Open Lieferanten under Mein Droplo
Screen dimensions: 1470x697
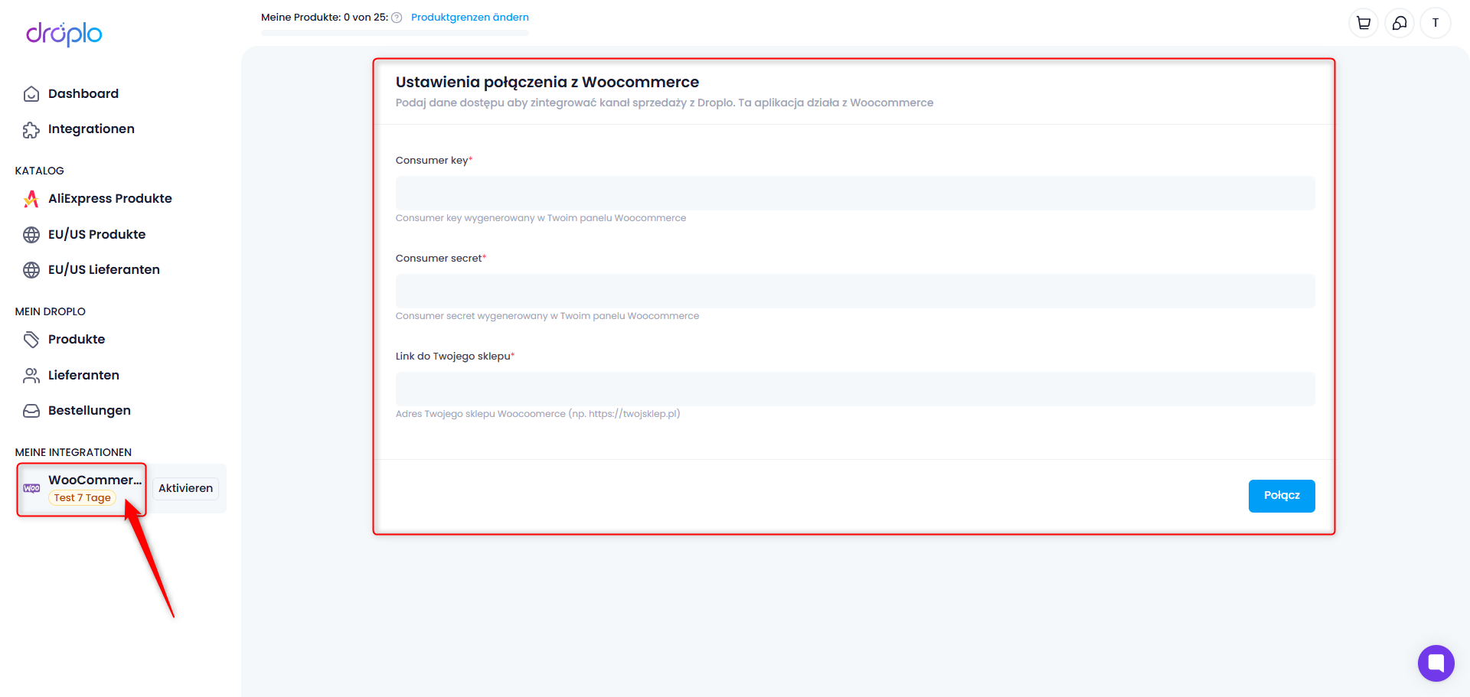pyautogui.click(x=83, y=376)
